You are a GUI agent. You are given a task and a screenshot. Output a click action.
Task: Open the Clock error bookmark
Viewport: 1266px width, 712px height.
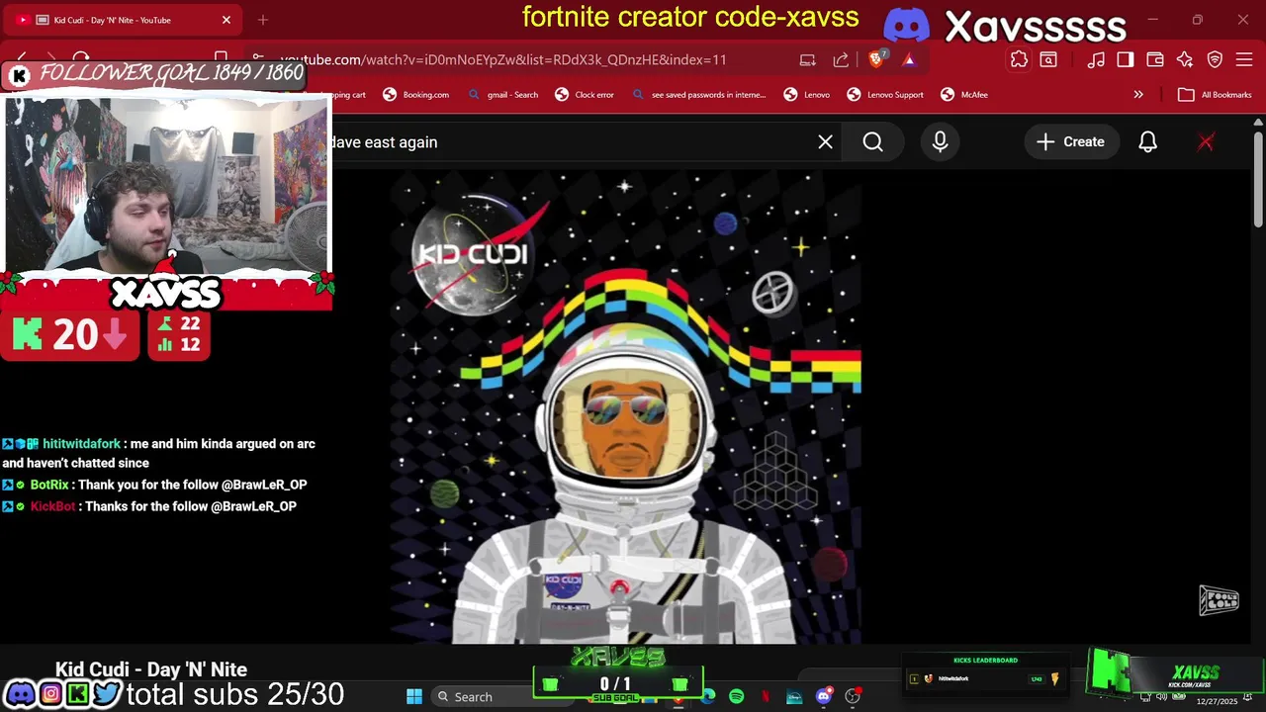585,95
